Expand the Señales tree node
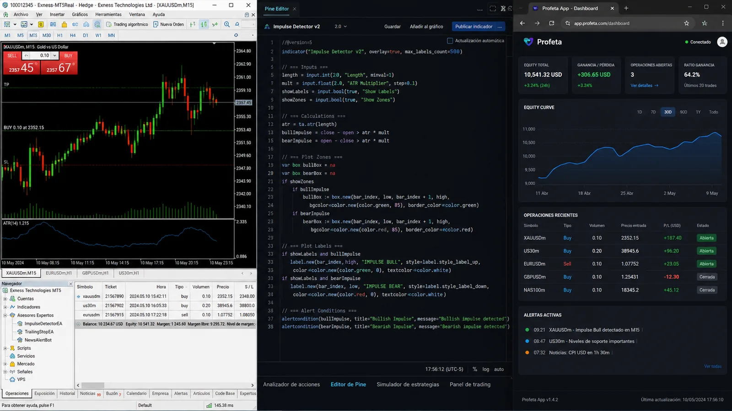 click(5, 372)
